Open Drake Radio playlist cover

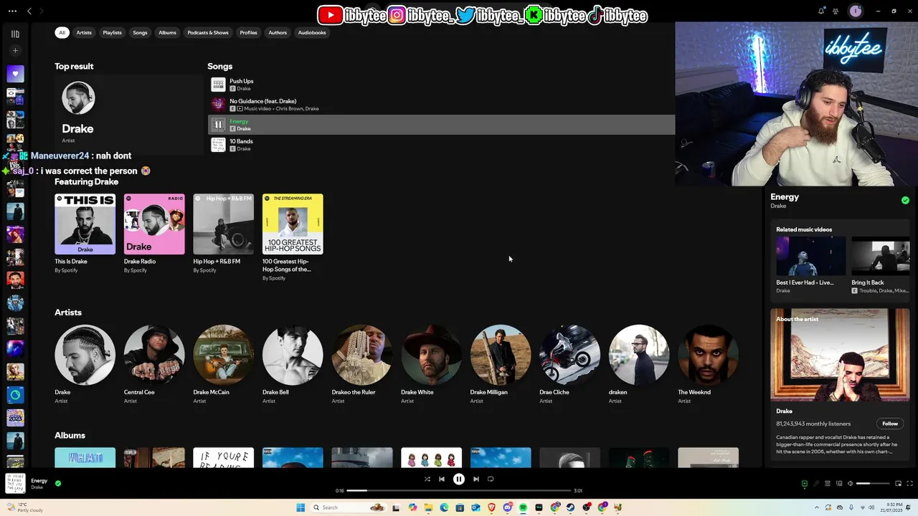pyautogui.click(x=154, y=224)
